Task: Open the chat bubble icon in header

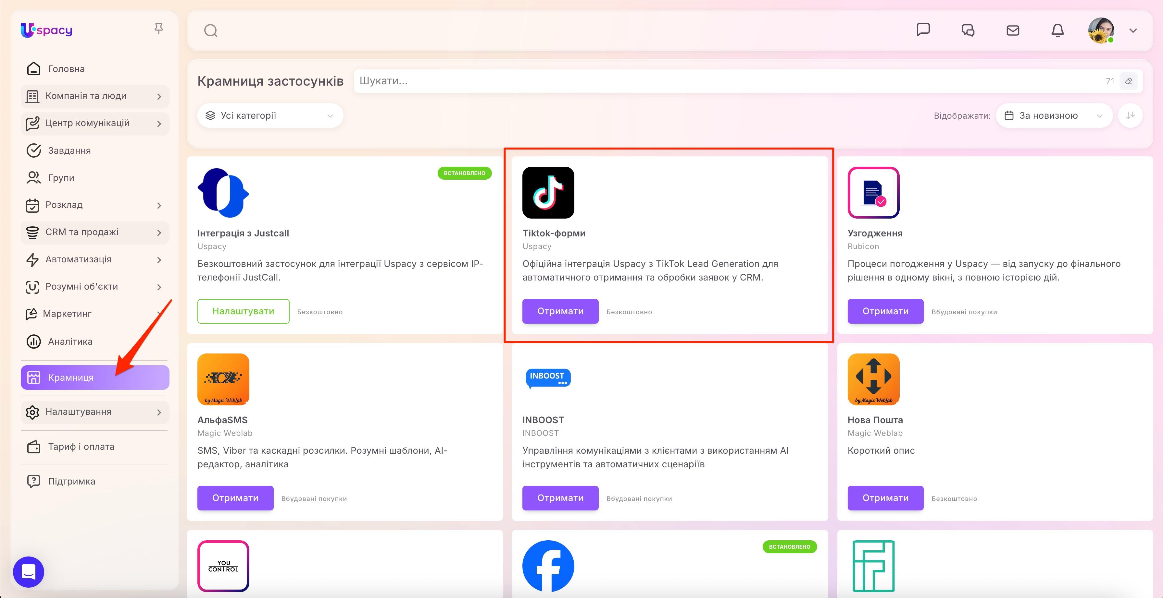Action: [x=923, y=30]
